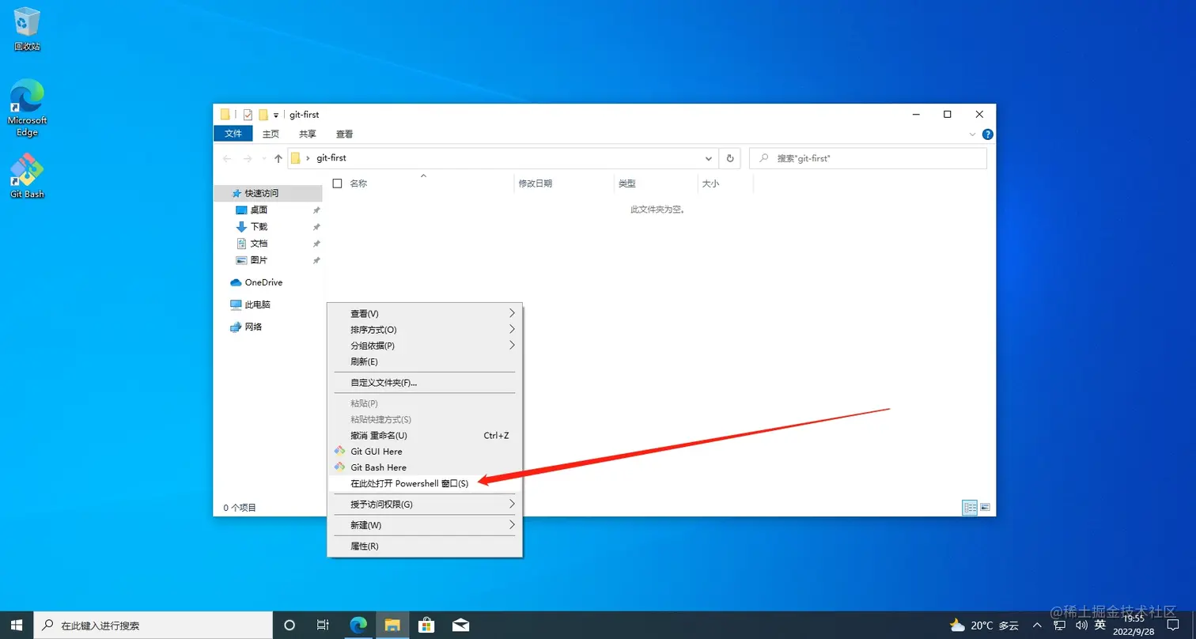Expand the 排序方式(O) submenu
The width and height of the screenshot is (1196, 639).
425,330
